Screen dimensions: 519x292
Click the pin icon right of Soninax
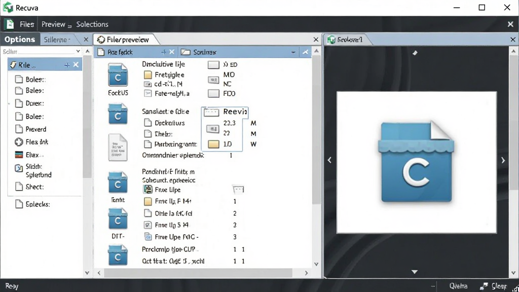click(305, 52)
